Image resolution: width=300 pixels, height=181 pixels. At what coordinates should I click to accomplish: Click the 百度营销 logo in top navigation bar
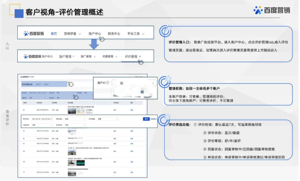tap(34, 34)
